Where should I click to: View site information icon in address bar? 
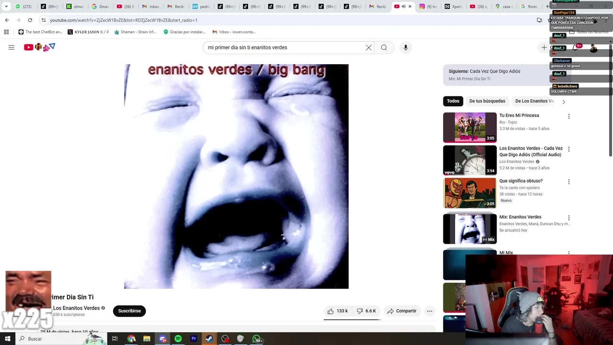pyautogui.click(x=44, y=20)
